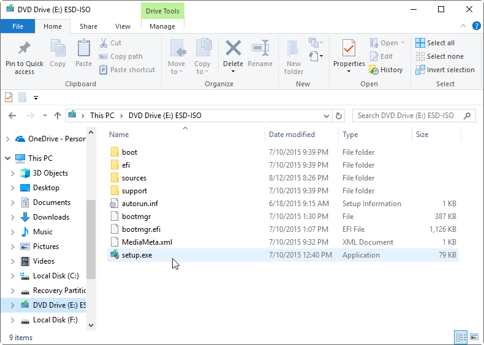Click the Up arrow navigation icon
This screenshot has height=345, width=484.
point(58,115)
